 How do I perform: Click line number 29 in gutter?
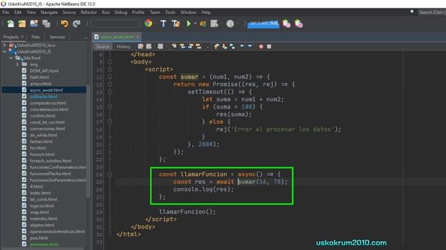pyautogui.click(x=99, y=212)
